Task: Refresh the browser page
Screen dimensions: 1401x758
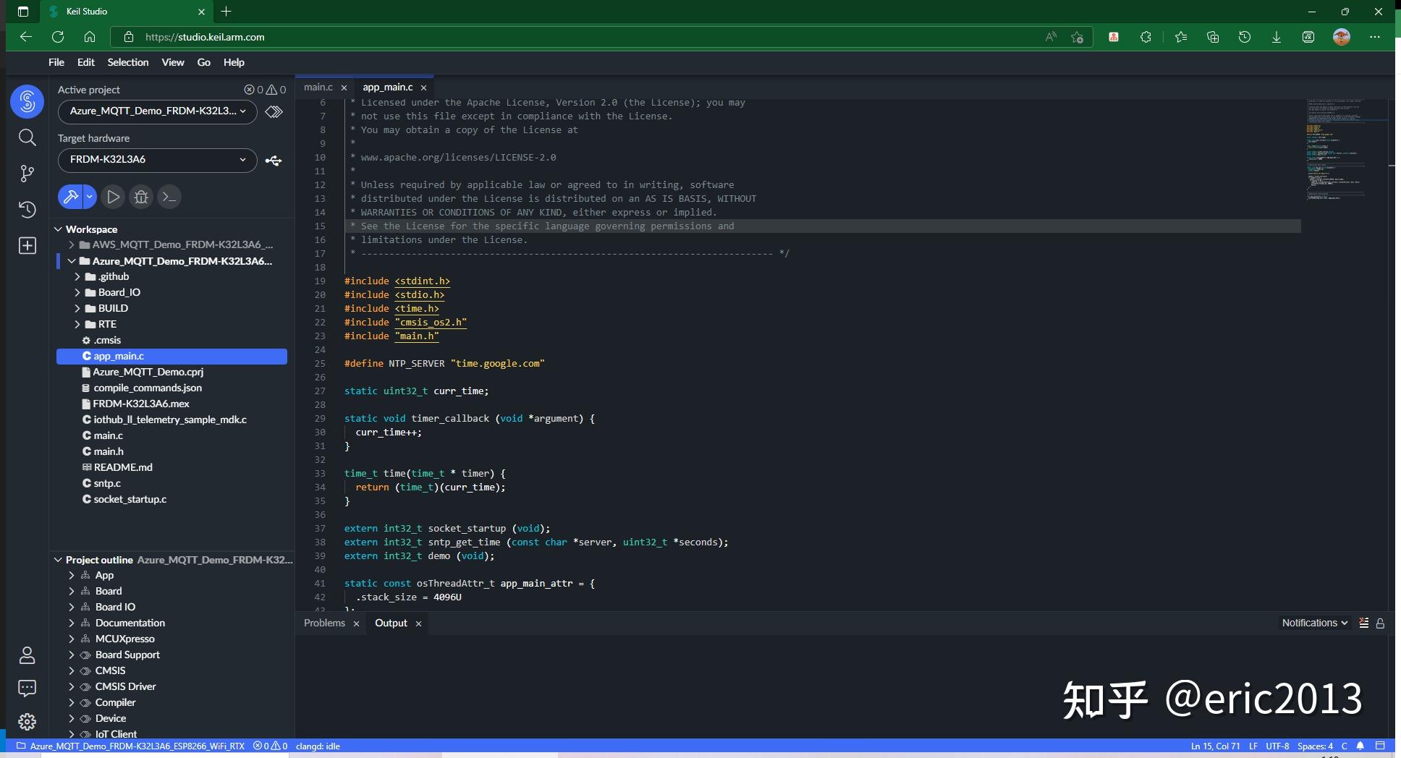Action: [x=58, y=37]
